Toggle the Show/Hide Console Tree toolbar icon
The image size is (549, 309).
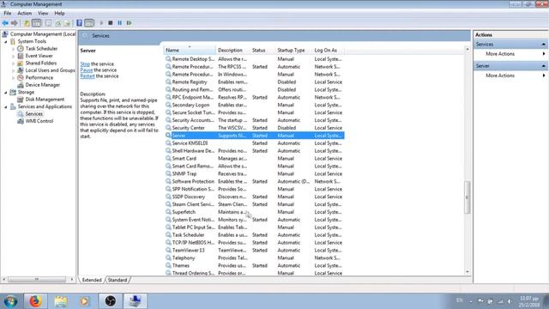[x=36, y=23]
